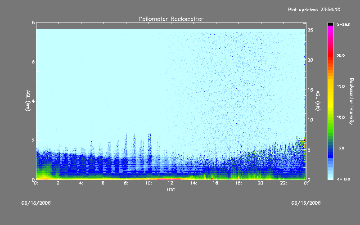Viewport: 360px width, 225px height.
Task: Click the x-axis tick label '14:'
Action: pos(193,183)
